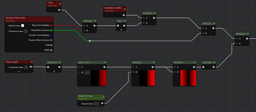Click the Mask Softness output pin

pos(102,103)
